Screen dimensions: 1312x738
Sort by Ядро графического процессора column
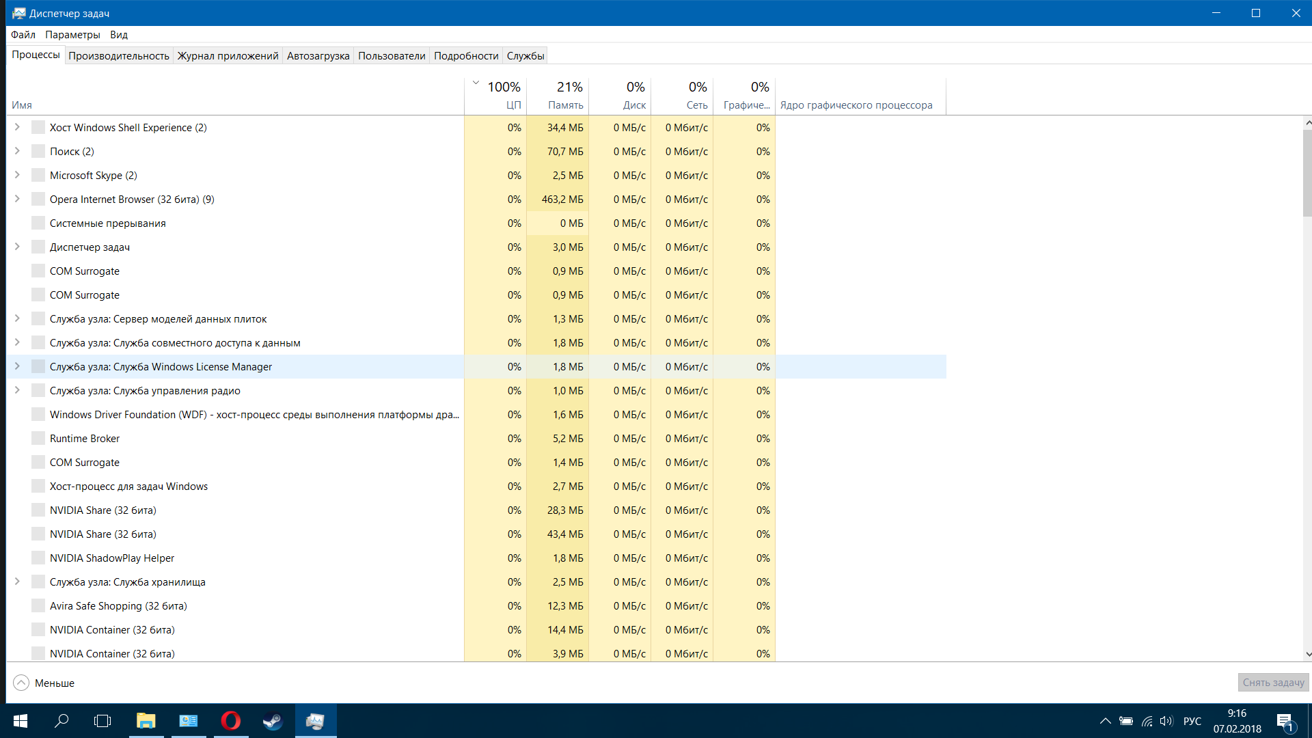point(860,96)
